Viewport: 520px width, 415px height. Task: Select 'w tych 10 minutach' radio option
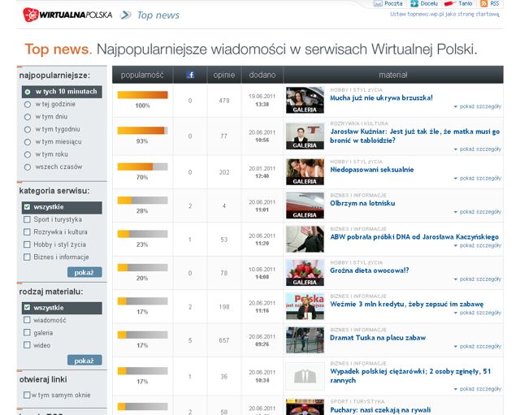28,92
